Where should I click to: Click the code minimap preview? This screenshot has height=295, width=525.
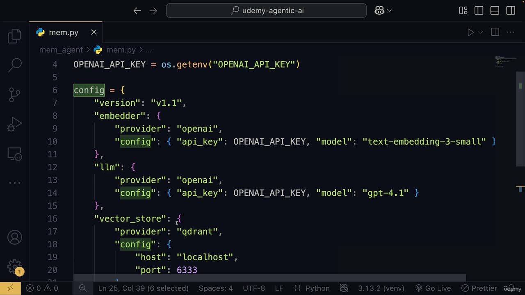[505, 61]
